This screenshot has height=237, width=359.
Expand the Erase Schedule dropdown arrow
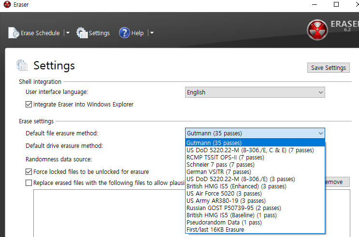(68, 33)
